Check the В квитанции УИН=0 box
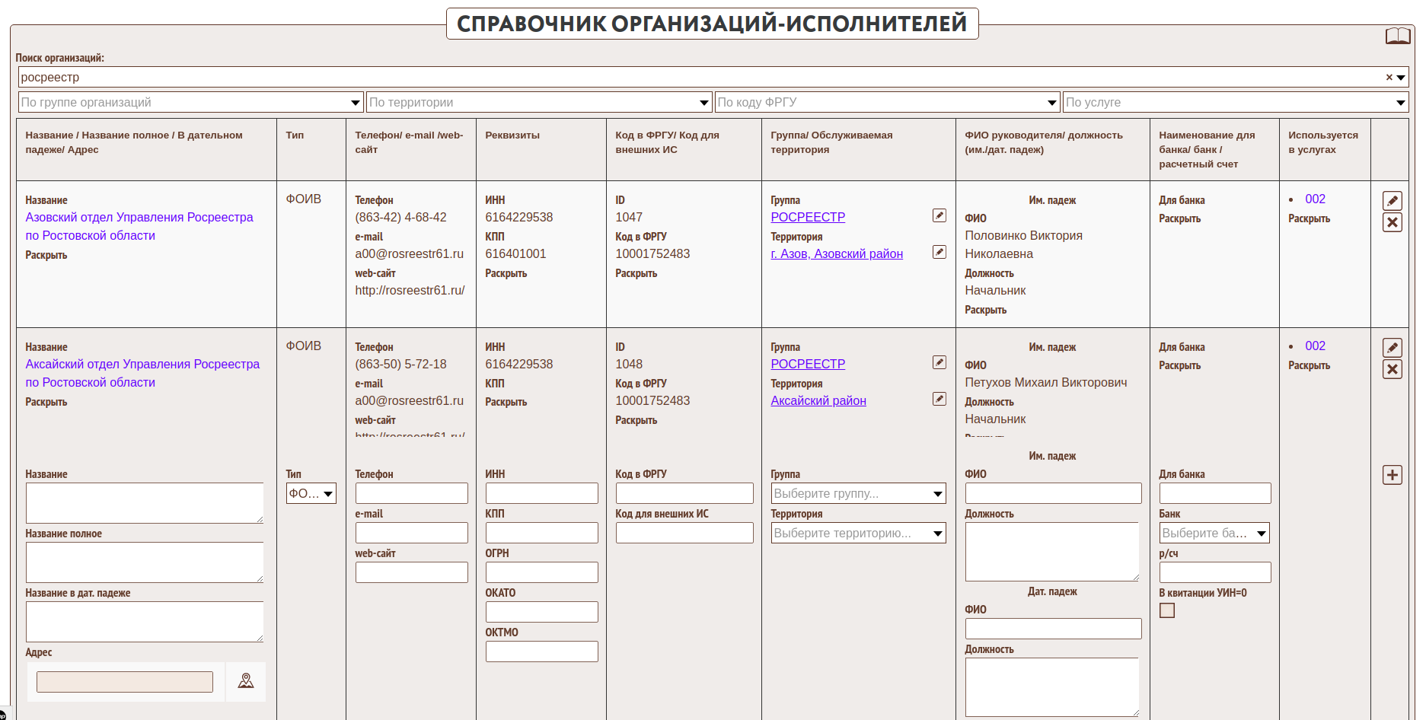The height and width of the screenshot is (720, 1426). (1166, 610)
